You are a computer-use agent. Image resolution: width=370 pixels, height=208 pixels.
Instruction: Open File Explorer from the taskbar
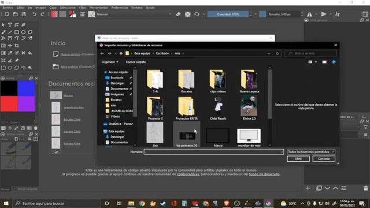pyautogui.click(x=131, y=203)
